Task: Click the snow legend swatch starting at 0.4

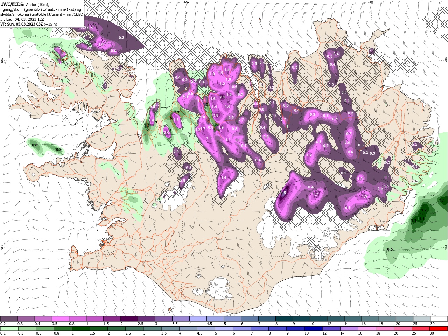Action: coord(43,319)
